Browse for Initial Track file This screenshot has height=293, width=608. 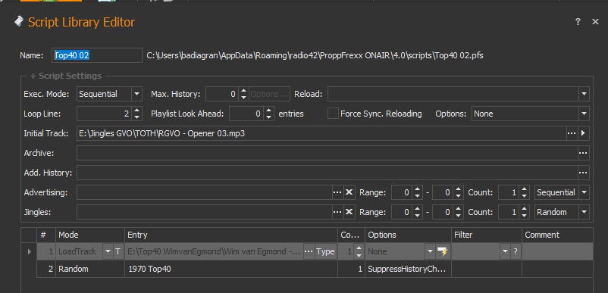coord(572,133)
